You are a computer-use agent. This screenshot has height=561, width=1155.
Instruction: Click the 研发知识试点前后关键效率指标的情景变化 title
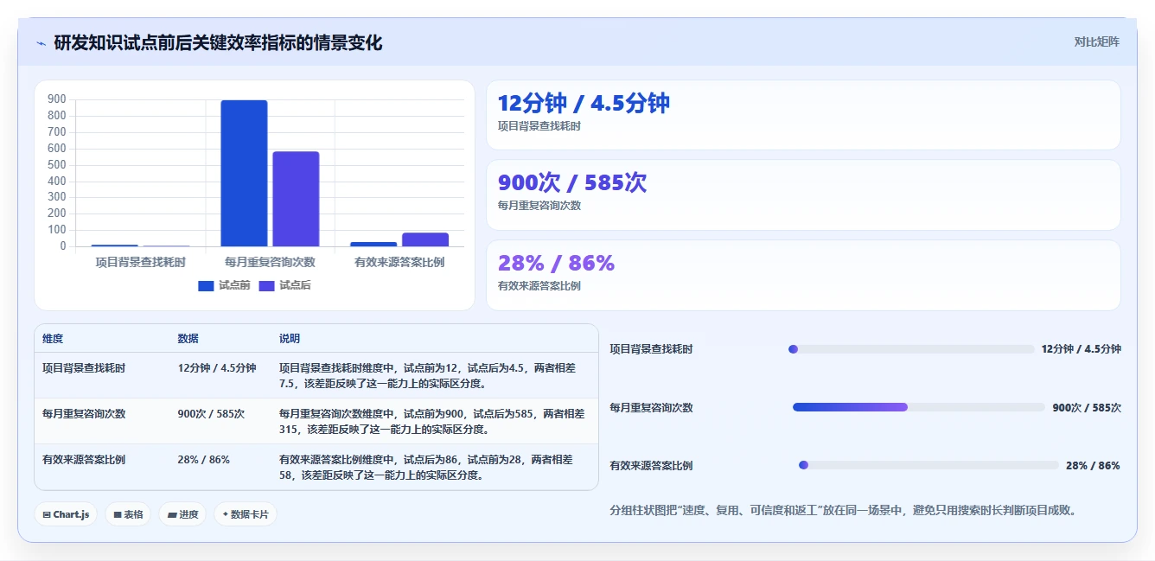[x=218, y=42]
